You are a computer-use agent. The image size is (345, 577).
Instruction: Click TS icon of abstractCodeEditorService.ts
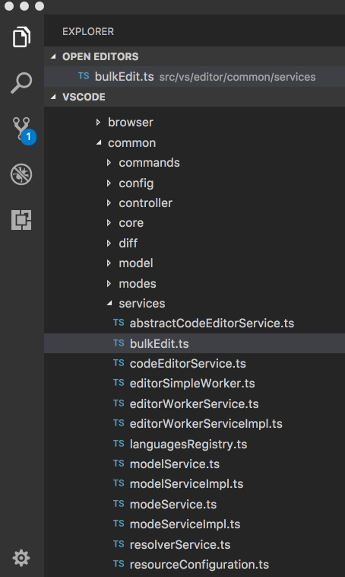[119, 323]
